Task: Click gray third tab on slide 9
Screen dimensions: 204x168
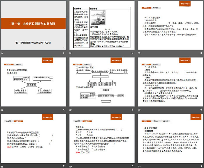Action: [165, 121]
